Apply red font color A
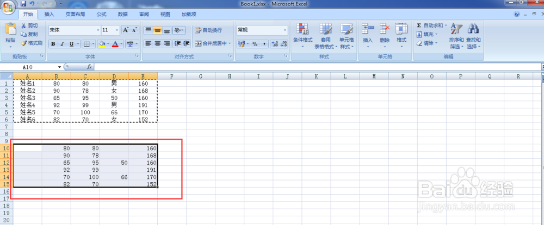This screenshot has width=544, height=225. coord(115,44)
